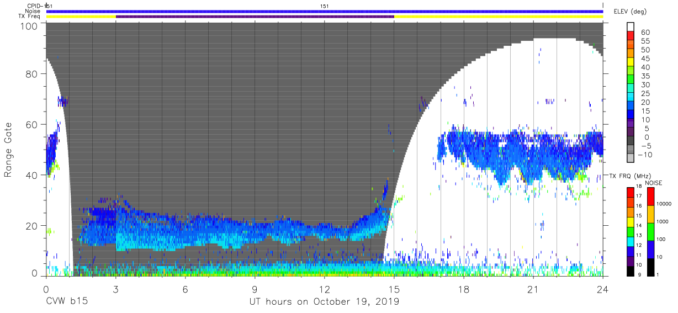This screenshot has height=313, width=678.
Task: Click the purple segment of TX Freq bar
Action: coord(255,17)
